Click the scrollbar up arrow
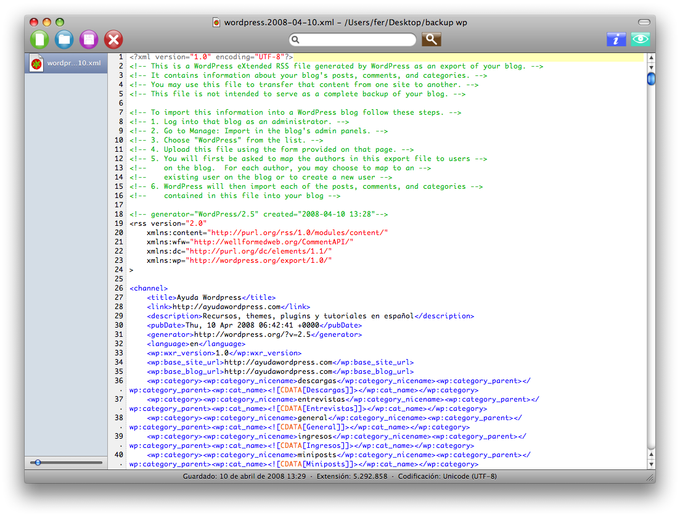 click(x=650, y=455)
